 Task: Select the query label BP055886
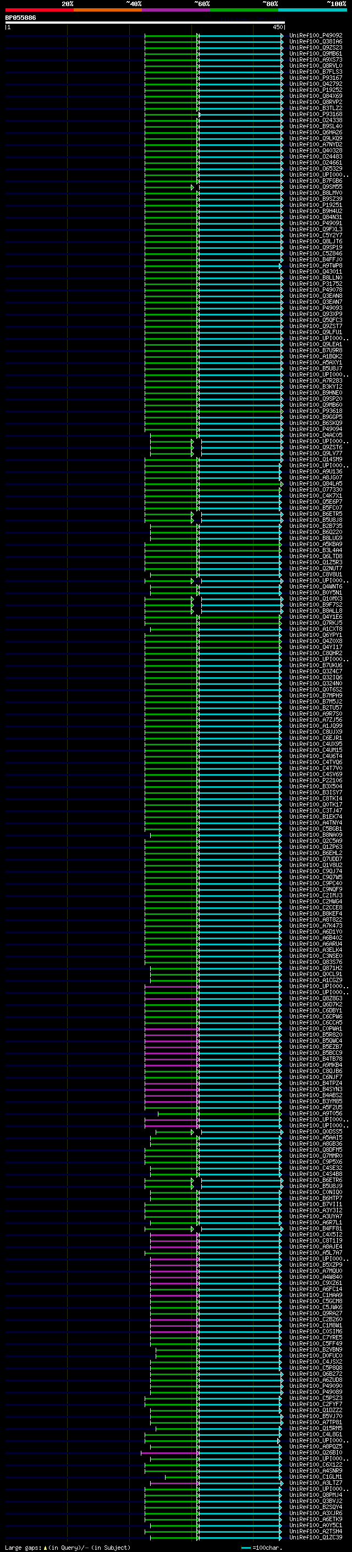pyautogui.click(x=20, y=18)
